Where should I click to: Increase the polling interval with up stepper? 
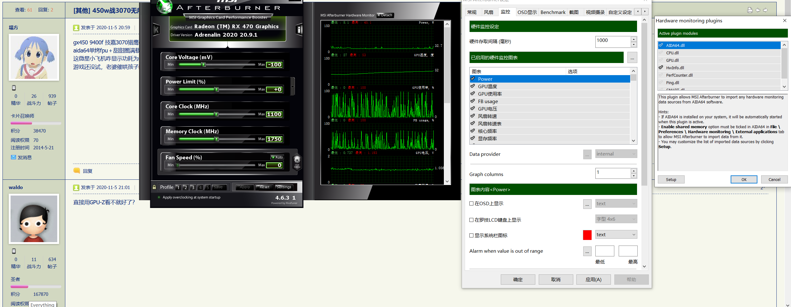click(x=634, y=39)
